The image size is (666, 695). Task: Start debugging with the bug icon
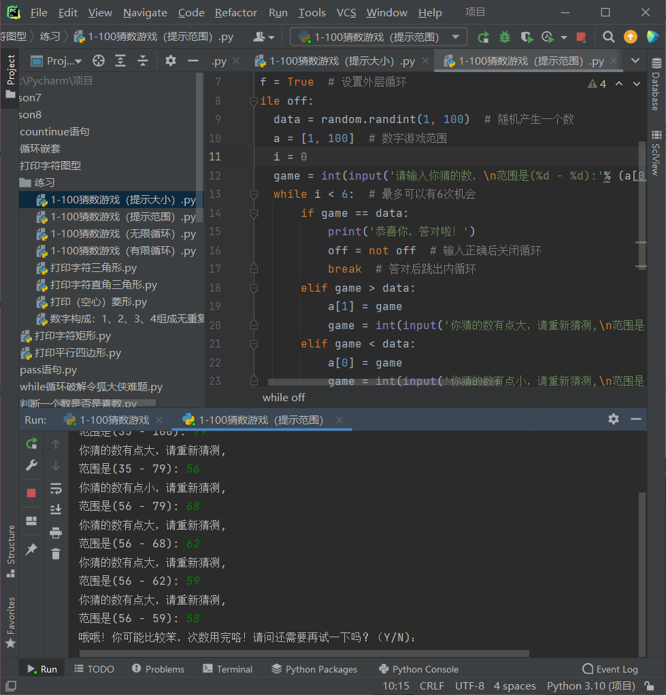point(505,37)
